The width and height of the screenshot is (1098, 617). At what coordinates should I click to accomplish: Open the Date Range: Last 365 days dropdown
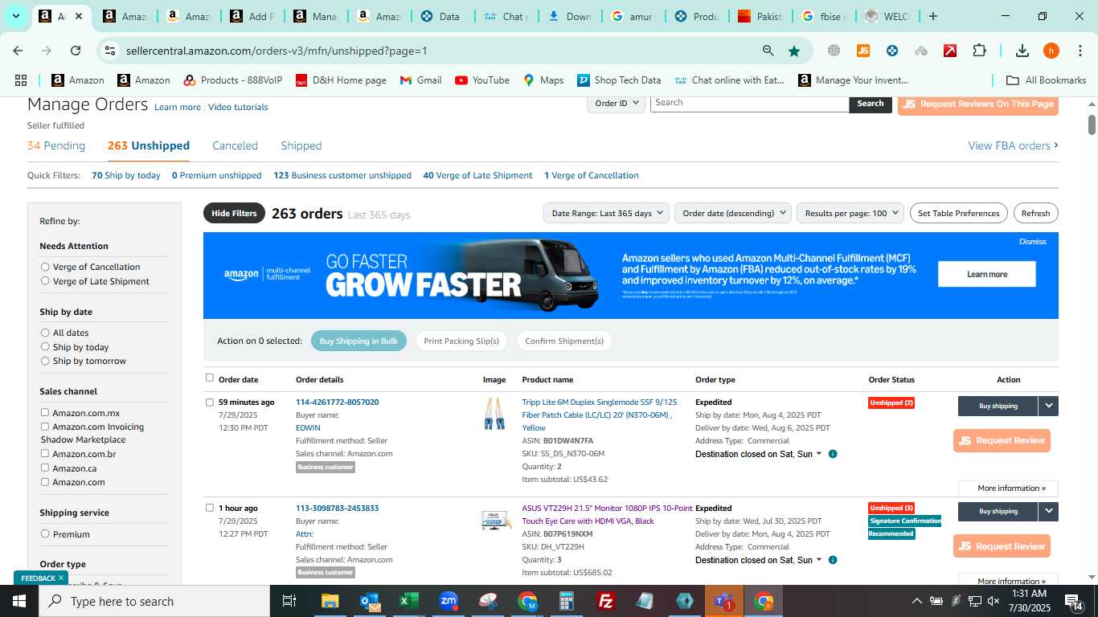click(x=607, y=213)
